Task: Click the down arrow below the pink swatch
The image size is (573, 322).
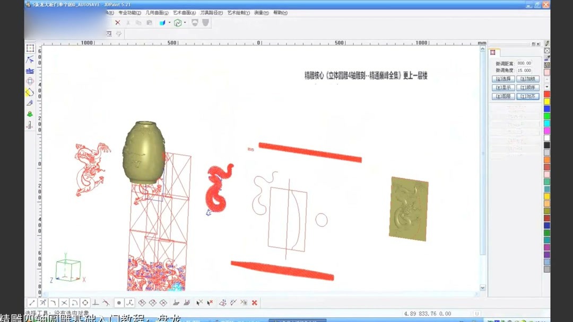Action: pos(546,86)
